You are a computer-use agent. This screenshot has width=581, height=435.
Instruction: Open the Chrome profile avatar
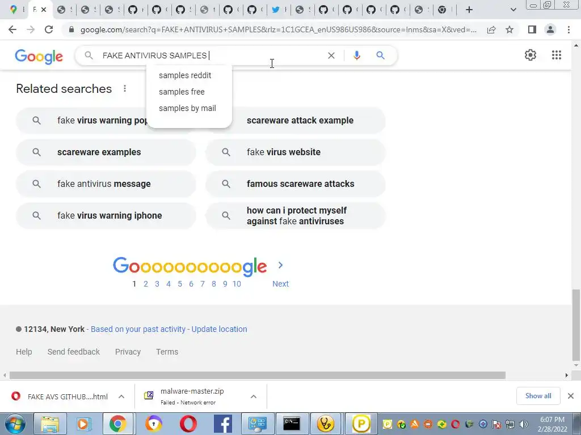pos(550,29)
